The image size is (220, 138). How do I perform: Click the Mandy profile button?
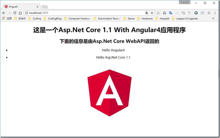click(x=185, y=2)
